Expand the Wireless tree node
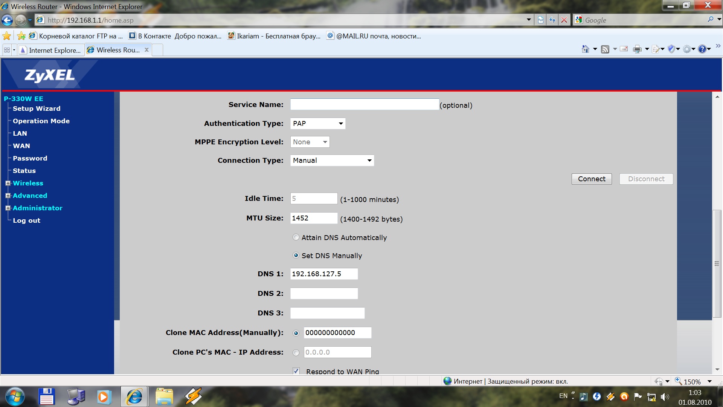Screen dimensions: 723x407 click(x=8, y=184)
